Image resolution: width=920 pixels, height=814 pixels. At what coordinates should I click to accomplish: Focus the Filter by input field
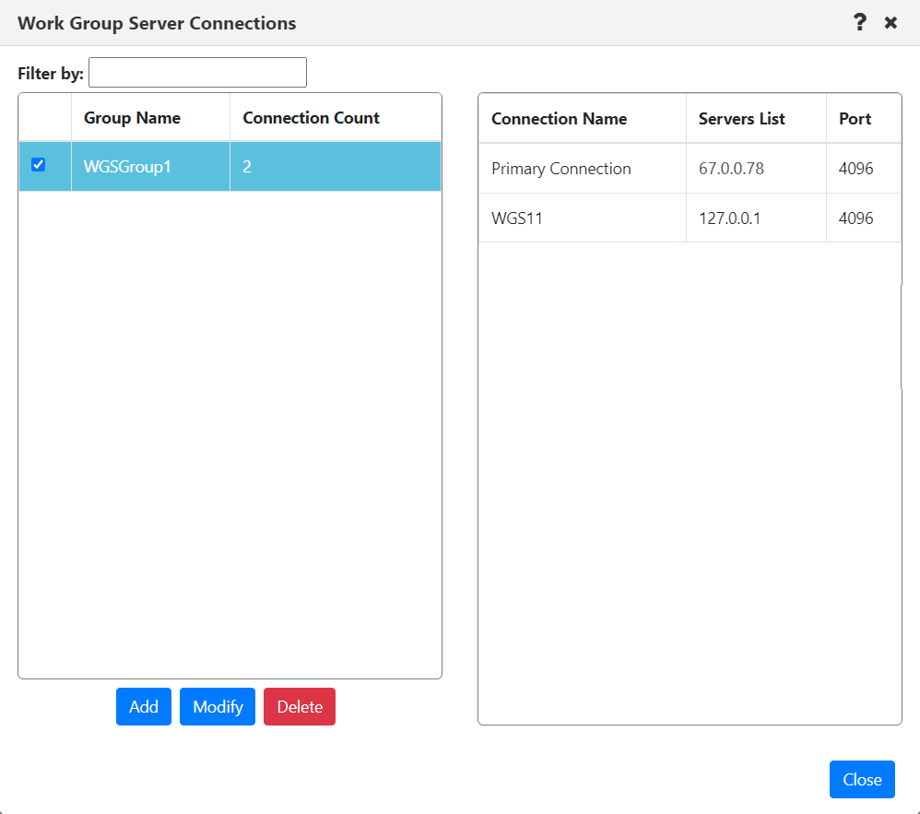tap(197, 72)
